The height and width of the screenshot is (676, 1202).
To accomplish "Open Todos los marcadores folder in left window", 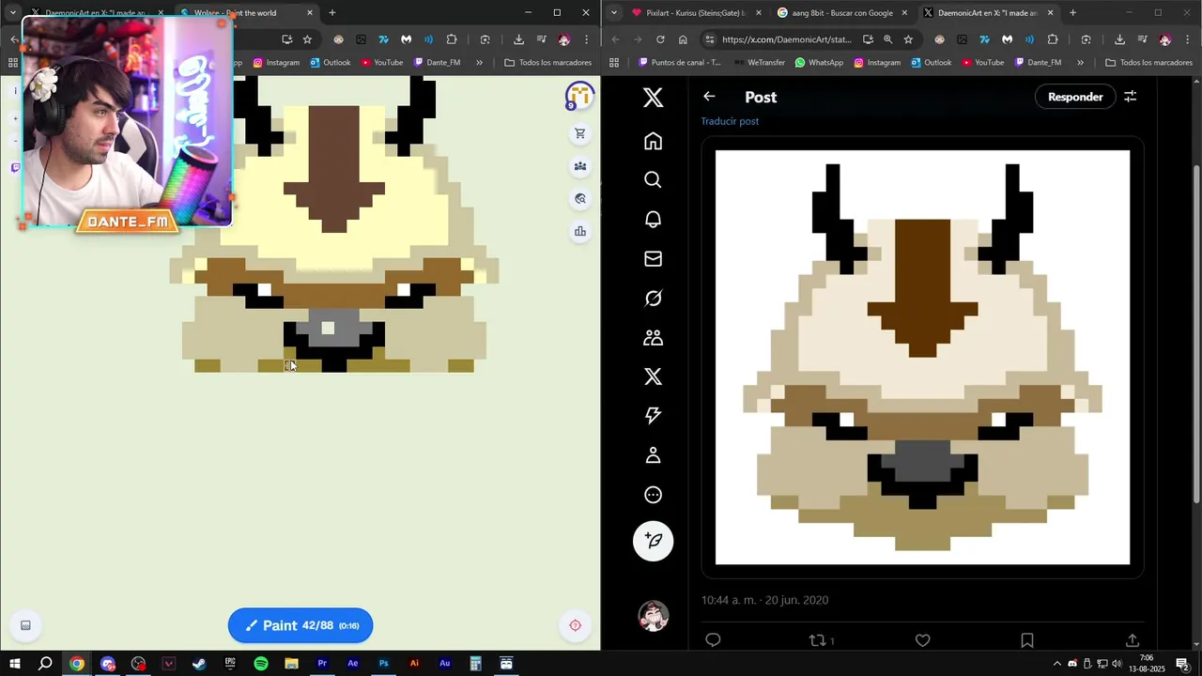I will [x=547, y=63].
